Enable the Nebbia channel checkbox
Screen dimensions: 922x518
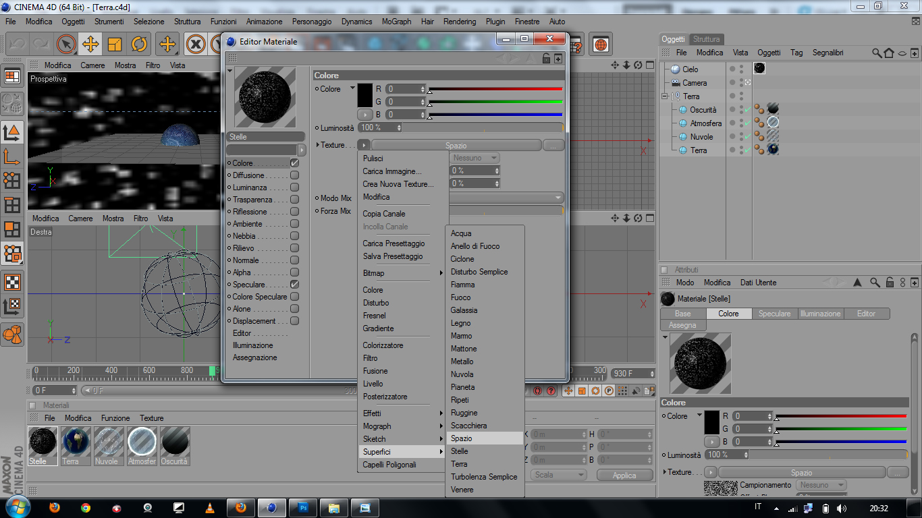click(x=294, y=236)
